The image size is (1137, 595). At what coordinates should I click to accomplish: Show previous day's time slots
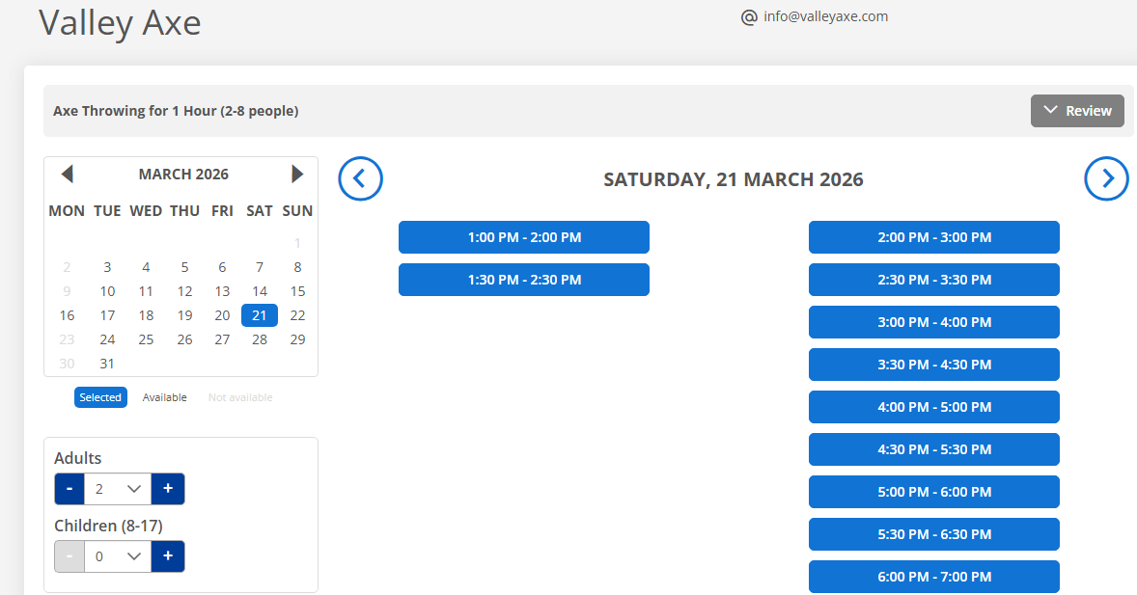point(360,178)
